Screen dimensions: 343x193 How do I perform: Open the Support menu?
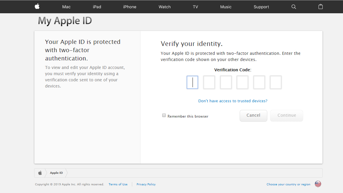(261, 7)
